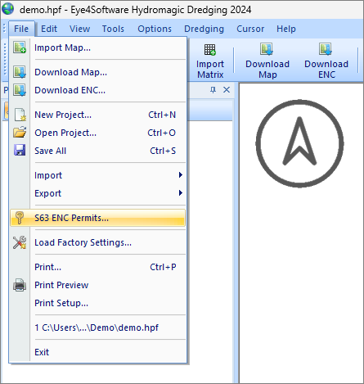
Task: Open the Edit menu
Action: [x=49, y=29]
